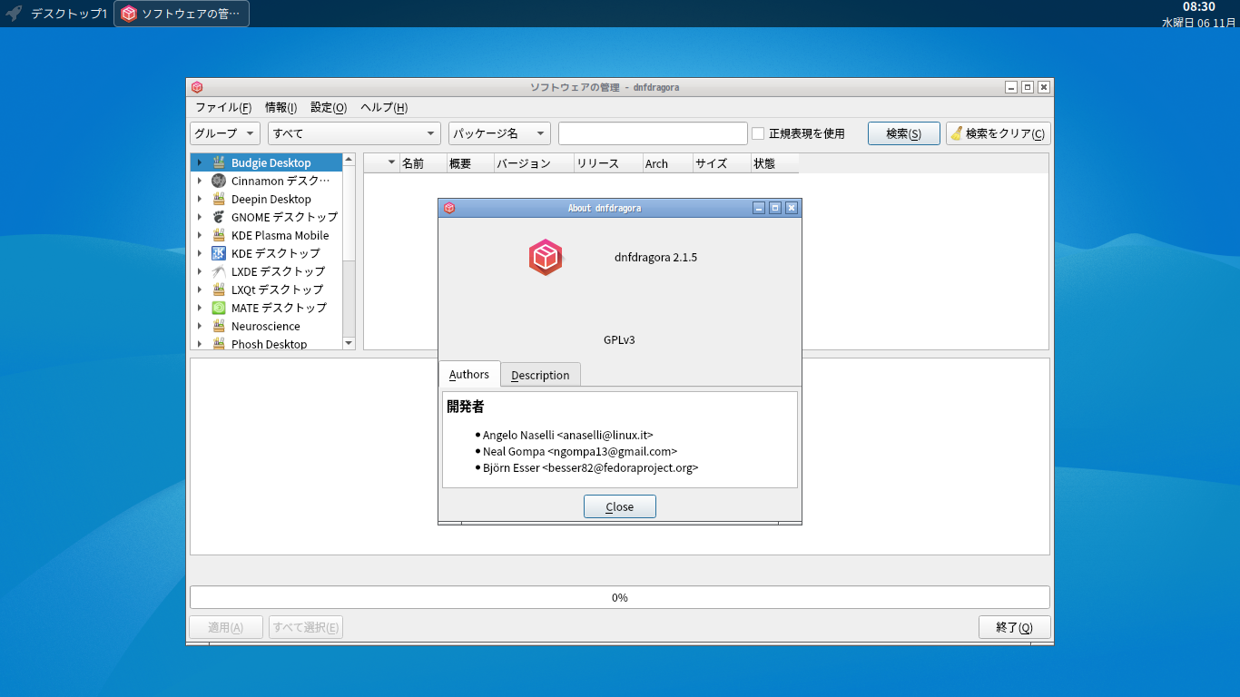Expand the MATE デスクトップ tree node
The image size is (1240, 697).
(x=200, y=308)
